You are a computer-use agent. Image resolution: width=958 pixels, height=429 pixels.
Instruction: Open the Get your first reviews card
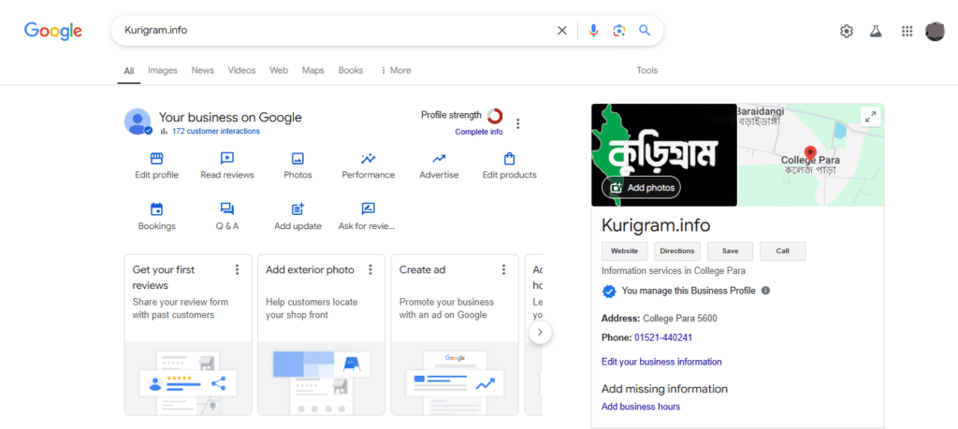(x=188, y=335)
